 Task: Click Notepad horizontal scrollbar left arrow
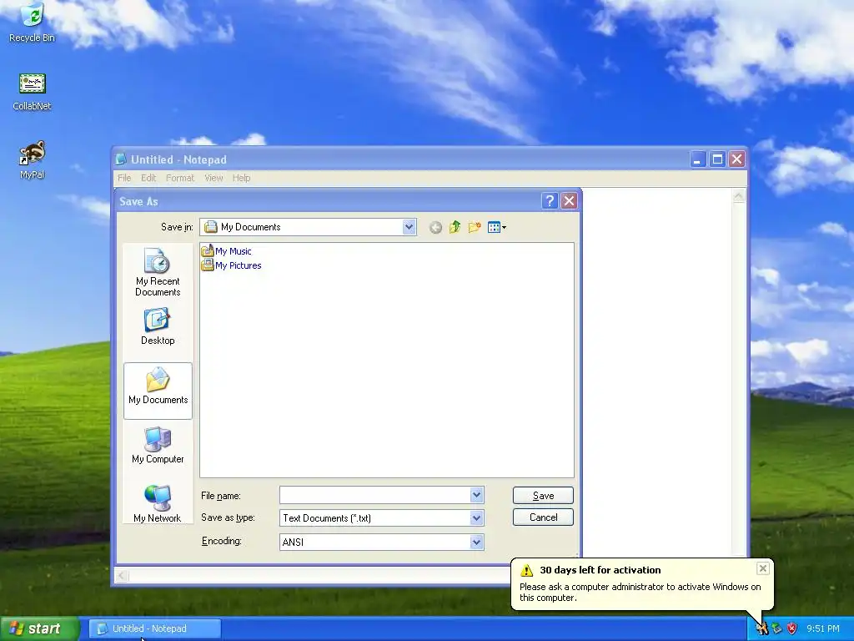point(122,576)
